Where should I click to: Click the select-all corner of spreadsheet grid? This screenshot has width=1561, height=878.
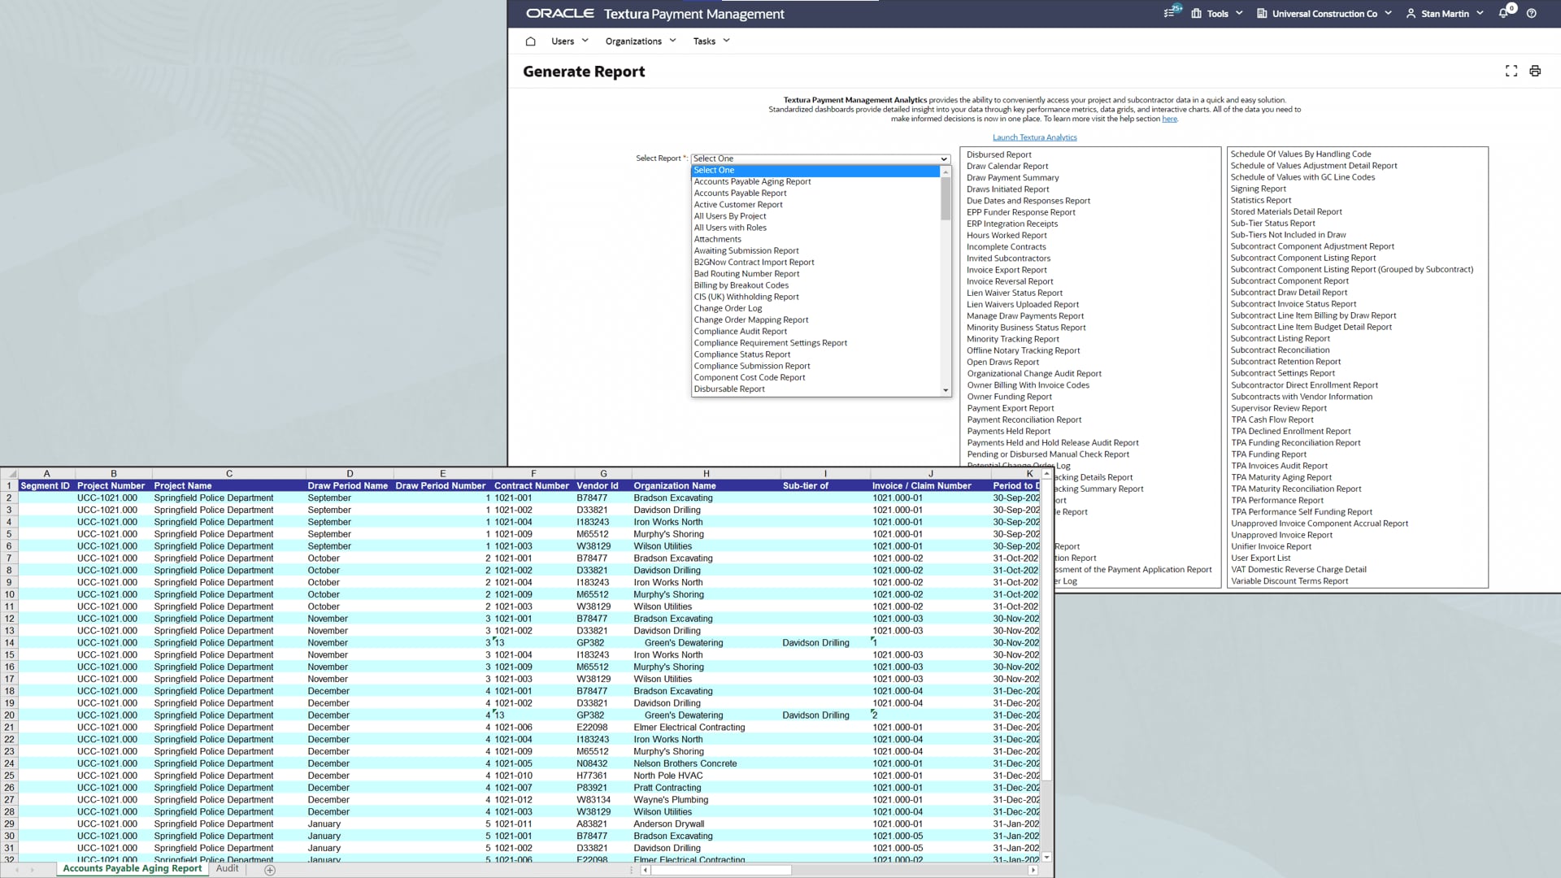tap(10, 474)
